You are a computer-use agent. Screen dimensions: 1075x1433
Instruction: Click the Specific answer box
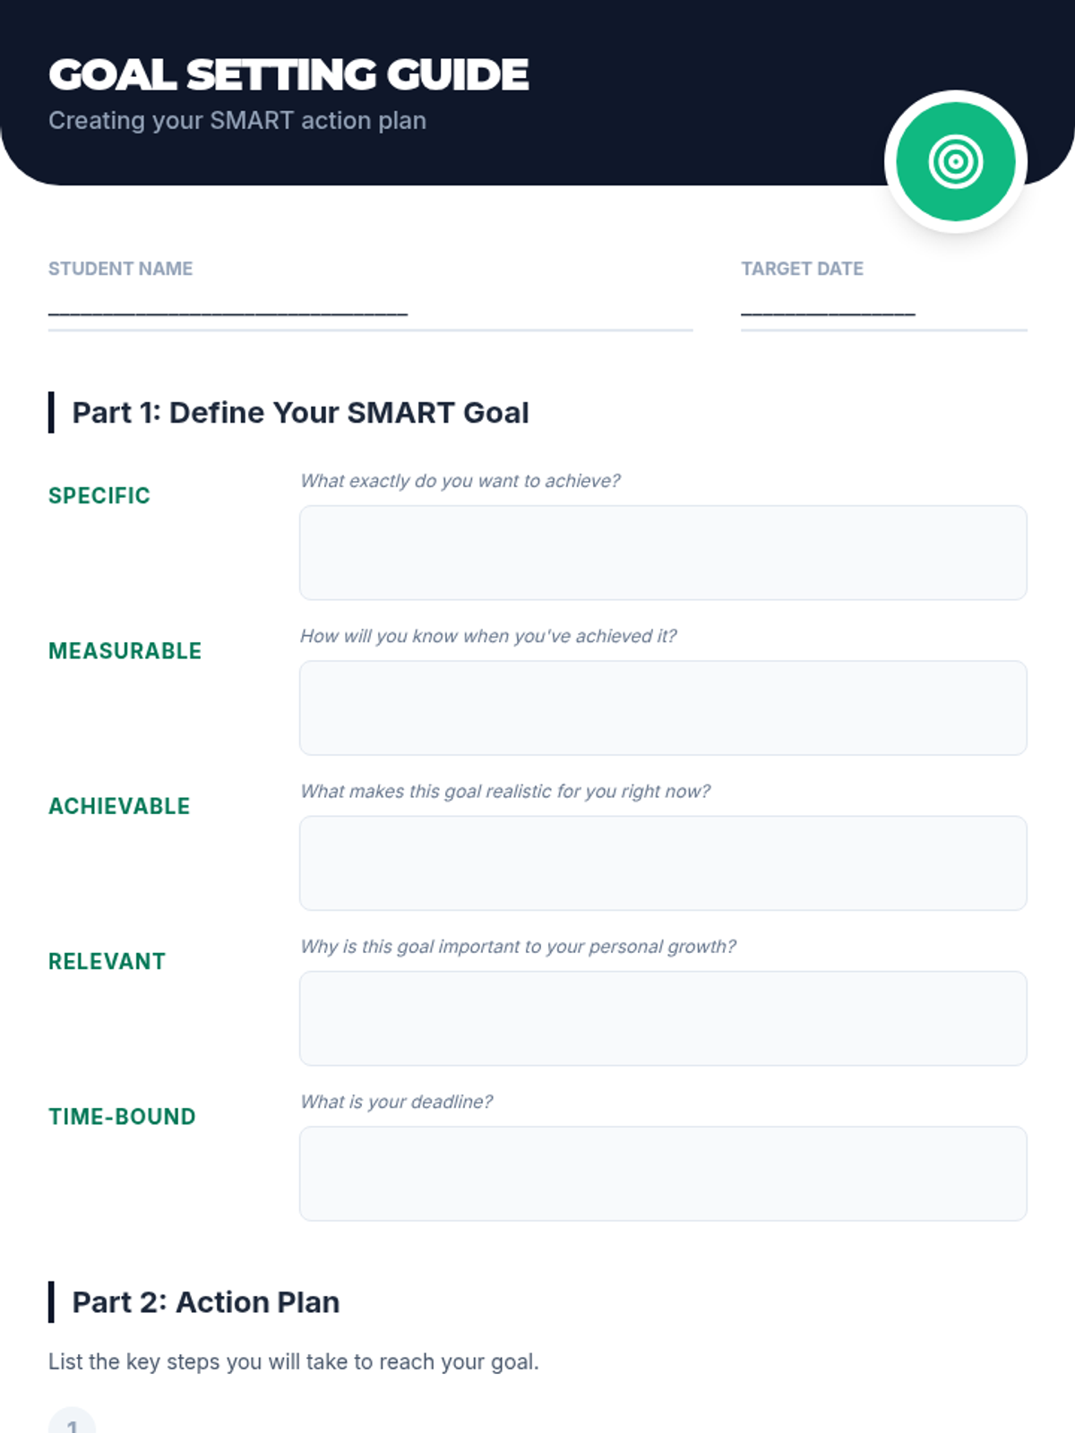pyautogui.click(x=663, y=553)
